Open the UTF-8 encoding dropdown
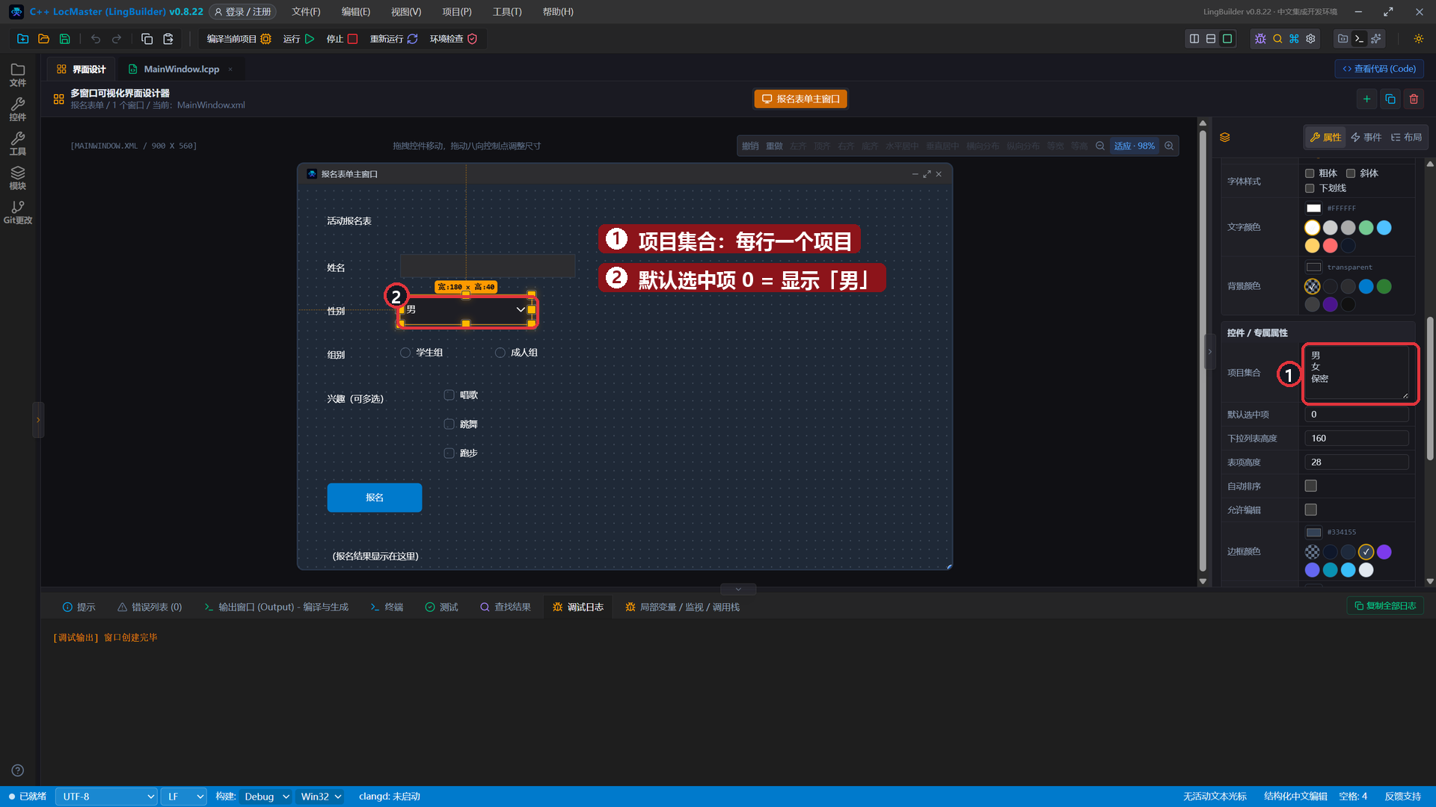1436x807 pixels. 107,797
